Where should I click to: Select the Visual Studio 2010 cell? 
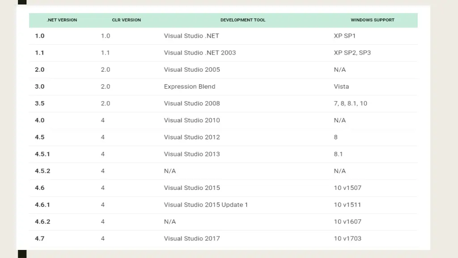coord(192,120)
